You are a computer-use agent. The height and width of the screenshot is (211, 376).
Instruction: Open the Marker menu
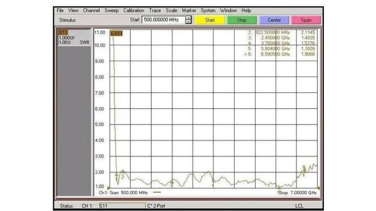coord(189,10)
